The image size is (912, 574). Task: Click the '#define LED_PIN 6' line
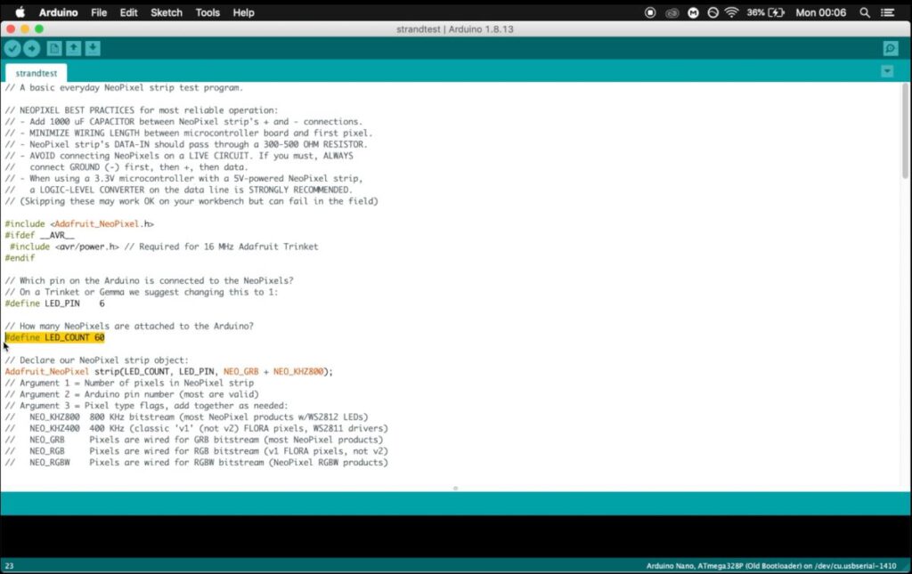[x=54, y=303]
